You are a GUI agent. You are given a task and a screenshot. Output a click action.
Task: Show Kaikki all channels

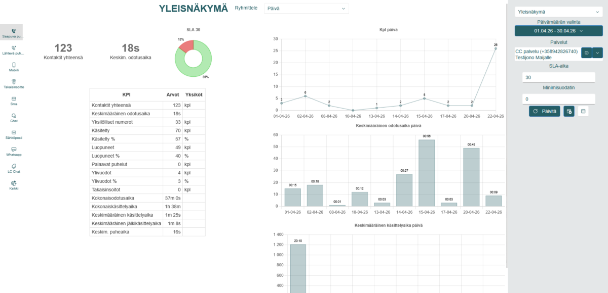[x=14, y=185]
